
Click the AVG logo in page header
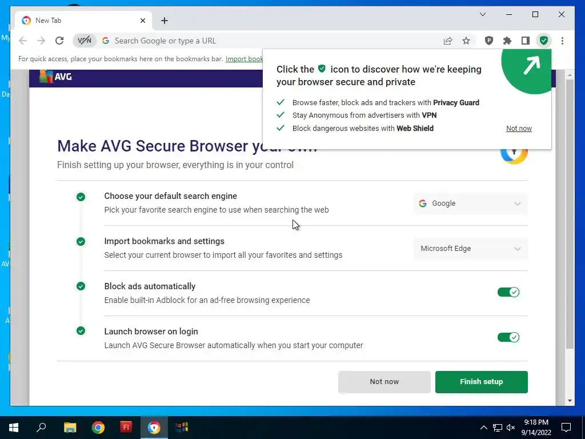point(55,77)
